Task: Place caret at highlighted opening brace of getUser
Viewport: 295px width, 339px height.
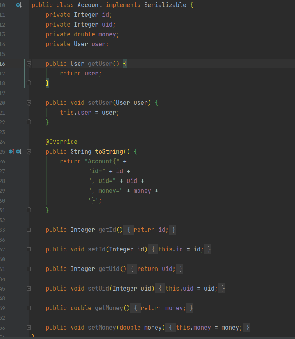Action: [125, 64]
